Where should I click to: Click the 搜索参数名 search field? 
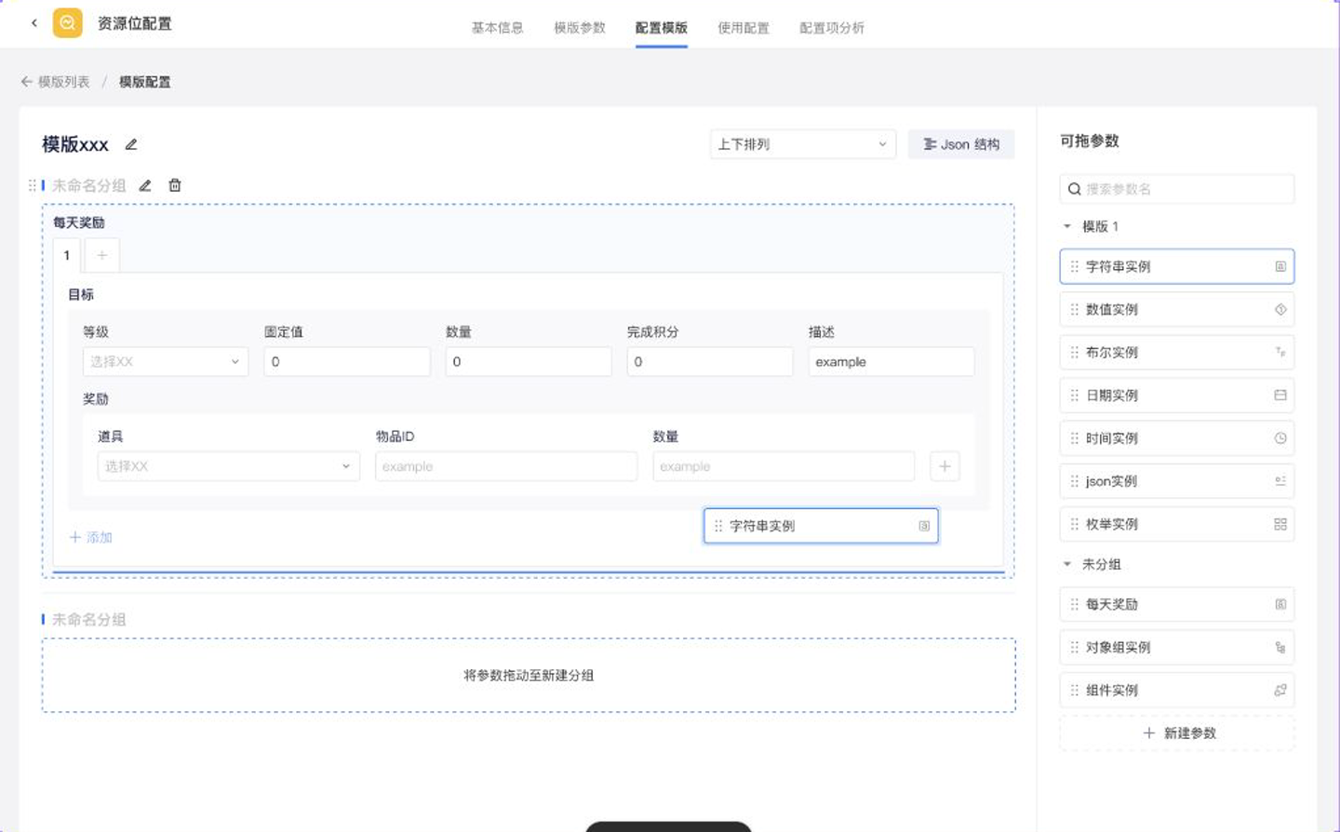(x=1177, y=189)
